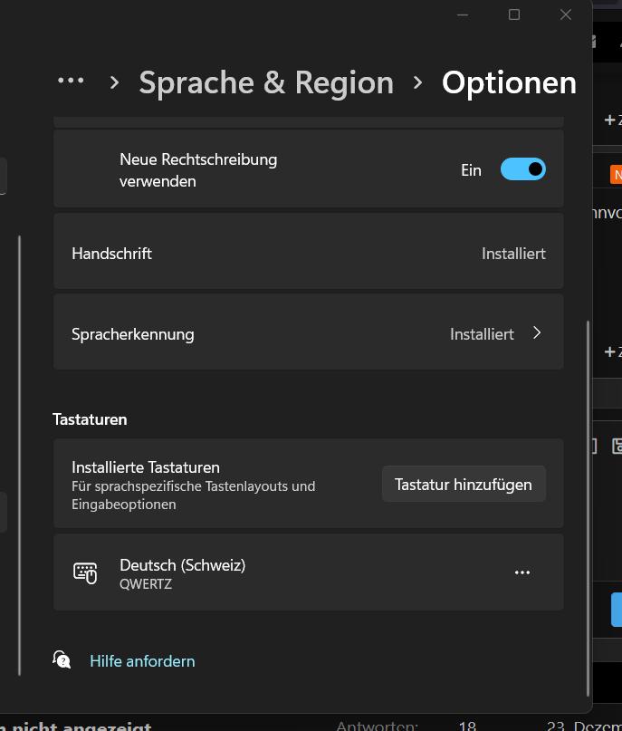Image resolution: width=622 pixels, height=731 pixels.
Task: Minimize the Settings window
Action: [x=463, y=14]
